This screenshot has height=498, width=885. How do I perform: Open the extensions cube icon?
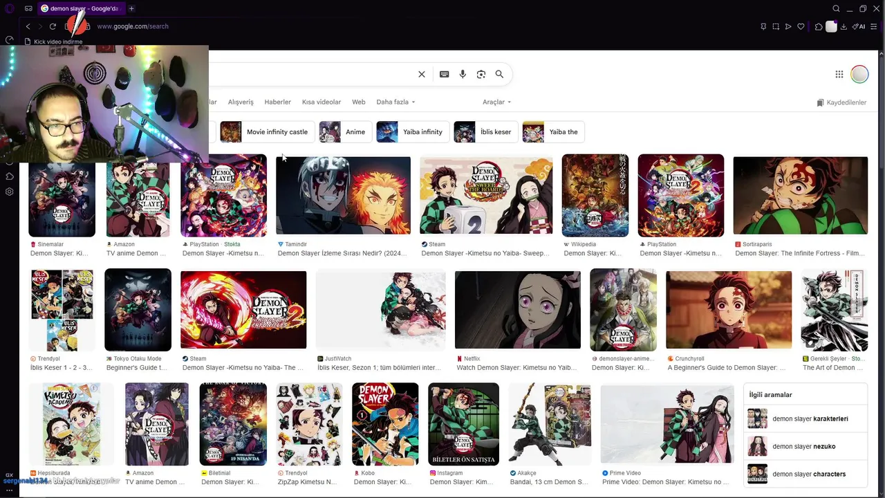tap(819, 26)
